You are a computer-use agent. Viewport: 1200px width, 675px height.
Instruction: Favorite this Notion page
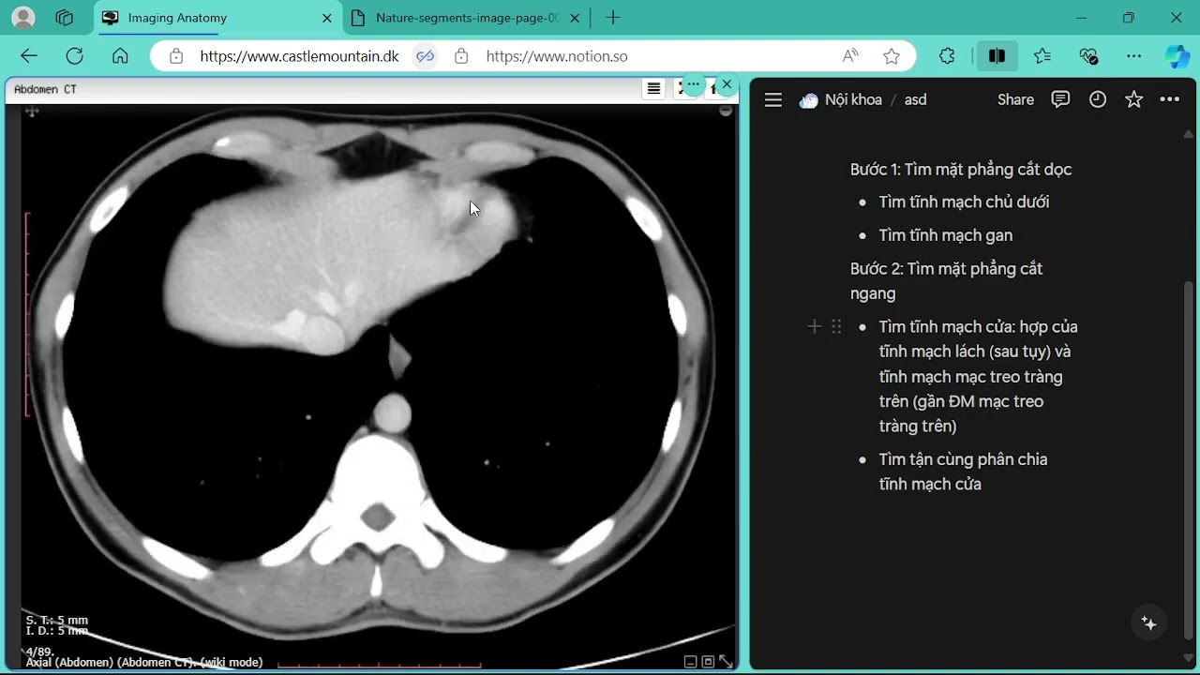1134,99
